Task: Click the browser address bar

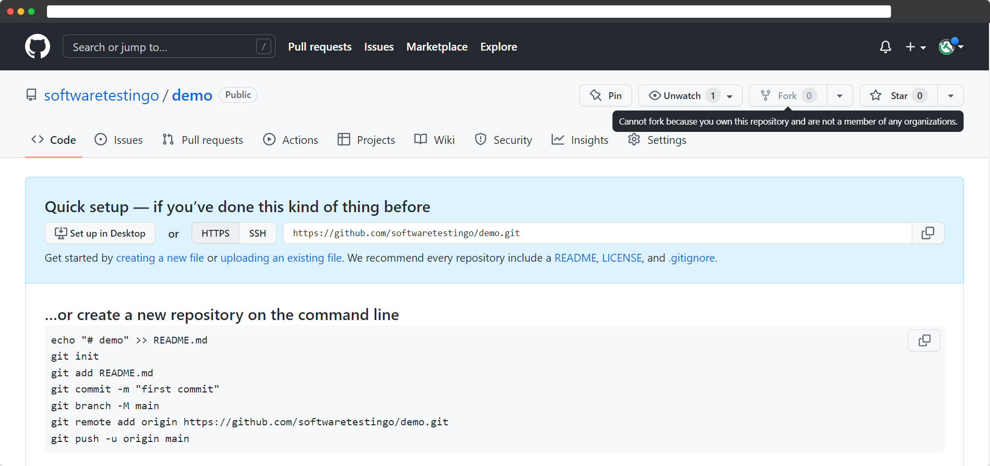Action: pos(469,11)
